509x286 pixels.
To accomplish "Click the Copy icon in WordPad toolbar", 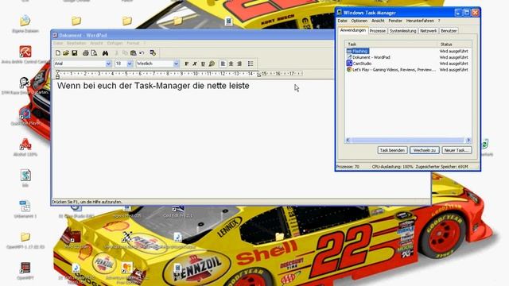I will [x=125, y=53].
